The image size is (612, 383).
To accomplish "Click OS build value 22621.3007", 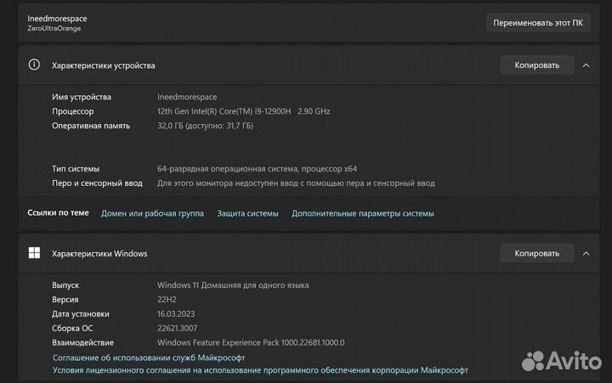I will pos(177,329).
